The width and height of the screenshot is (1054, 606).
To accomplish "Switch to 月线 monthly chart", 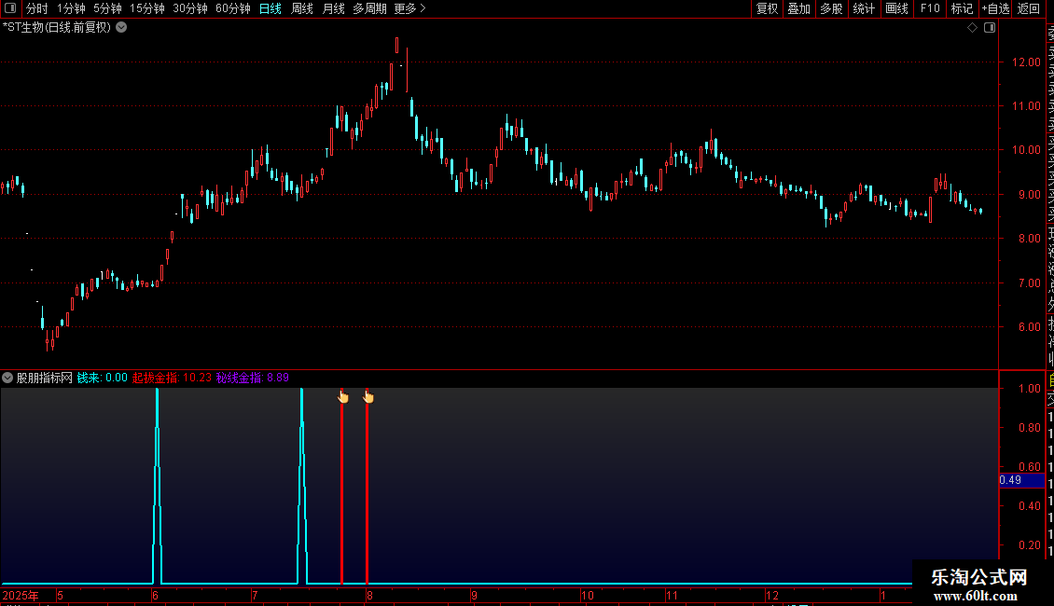I will pos(333,8).
